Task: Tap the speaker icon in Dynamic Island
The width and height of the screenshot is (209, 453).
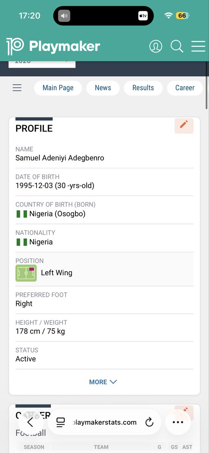Action: tap(64, 16)
